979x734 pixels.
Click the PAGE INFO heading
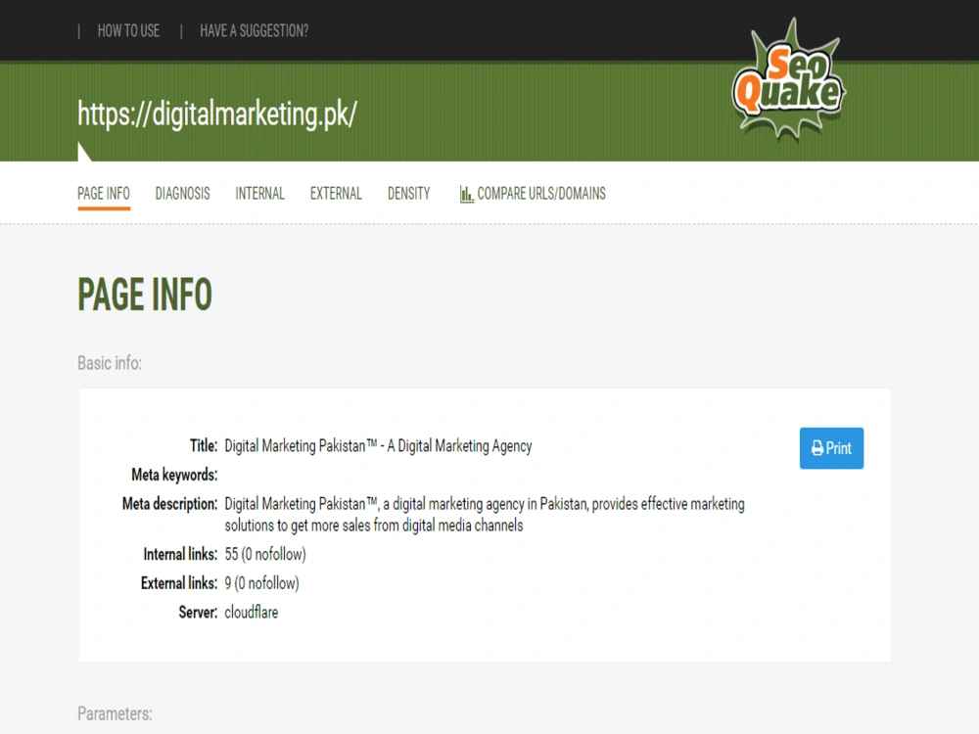pos(145,295)
